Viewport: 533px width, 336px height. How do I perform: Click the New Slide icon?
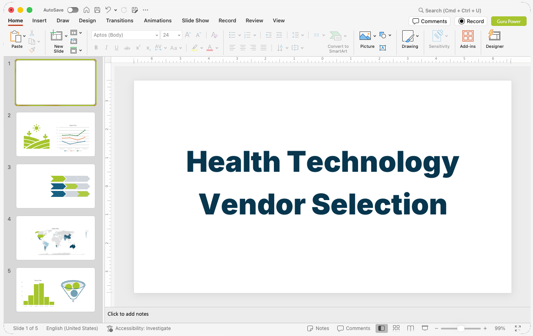57,36
